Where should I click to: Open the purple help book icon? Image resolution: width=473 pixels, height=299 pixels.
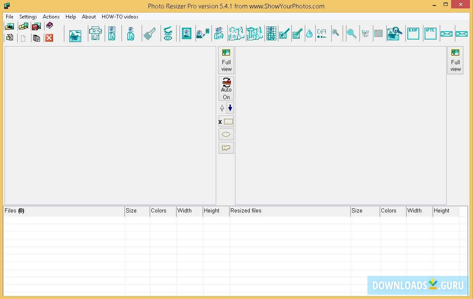click(x=50, y=26)
